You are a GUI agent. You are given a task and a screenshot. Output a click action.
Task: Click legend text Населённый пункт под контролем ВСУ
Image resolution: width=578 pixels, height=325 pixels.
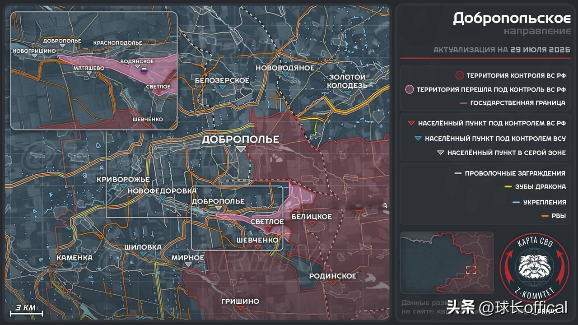point(495,139)
